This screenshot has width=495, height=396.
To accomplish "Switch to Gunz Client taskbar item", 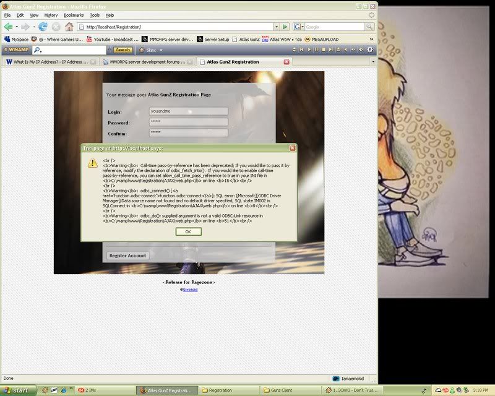I will click(291, 390).
